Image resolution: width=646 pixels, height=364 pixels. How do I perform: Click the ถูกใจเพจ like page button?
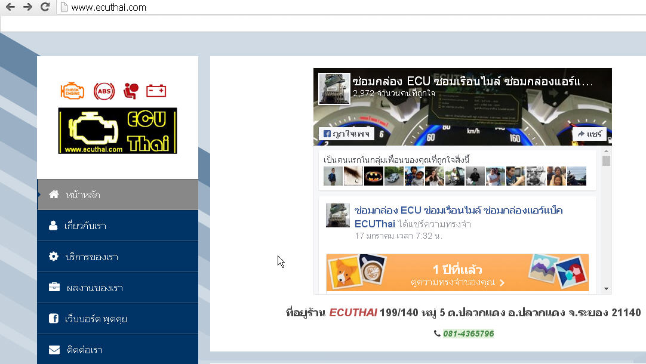coord(346,134)
